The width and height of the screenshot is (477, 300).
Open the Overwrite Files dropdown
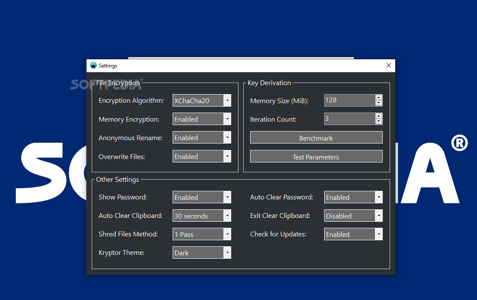pos(227,156)
